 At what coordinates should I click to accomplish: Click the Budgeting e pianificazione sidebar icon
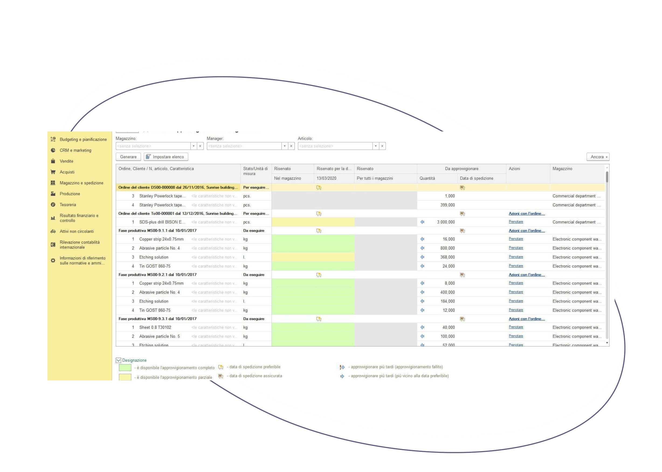pos(53,139)
